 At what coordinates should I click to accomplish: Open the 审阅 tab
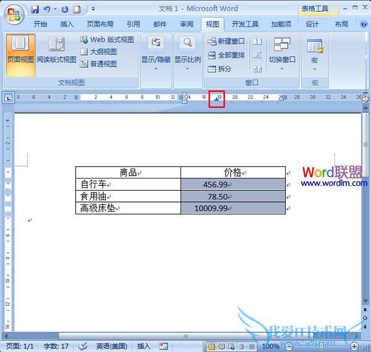tap(187, 24)
